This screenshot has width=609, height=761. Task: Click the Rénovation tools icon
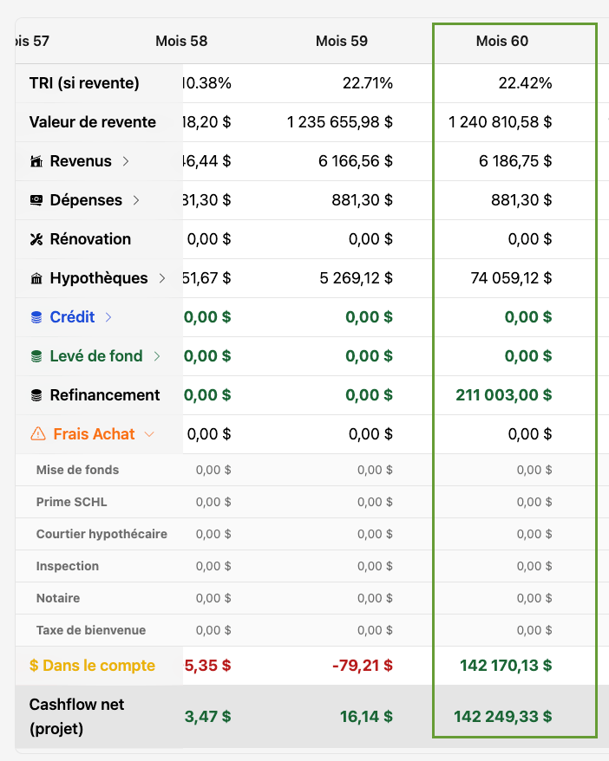coord(36,239)
